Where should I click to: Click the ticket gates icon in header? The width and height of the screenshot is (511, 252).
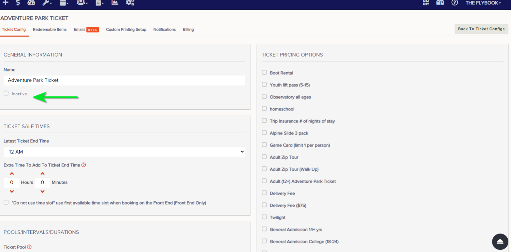click(440, 3)
